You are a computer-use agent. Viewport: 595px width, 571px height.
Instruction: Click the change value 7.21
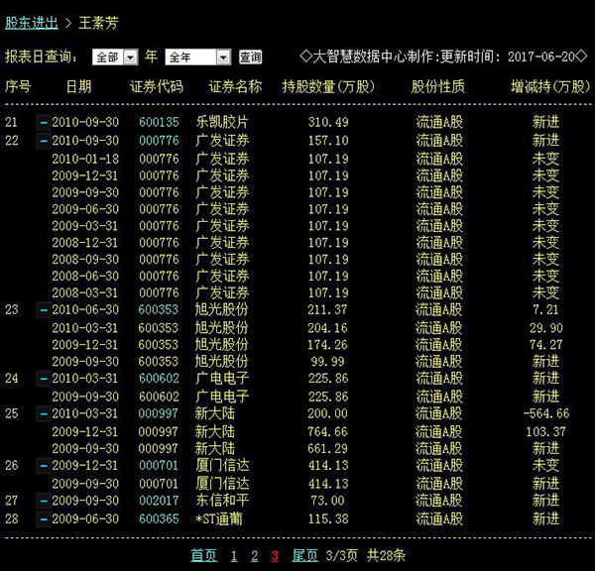coord(545,309)
